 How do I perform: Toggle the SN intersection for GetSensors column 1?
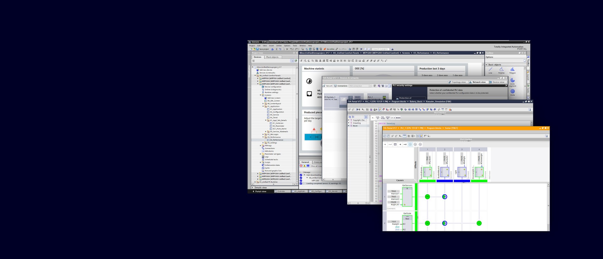427,197
